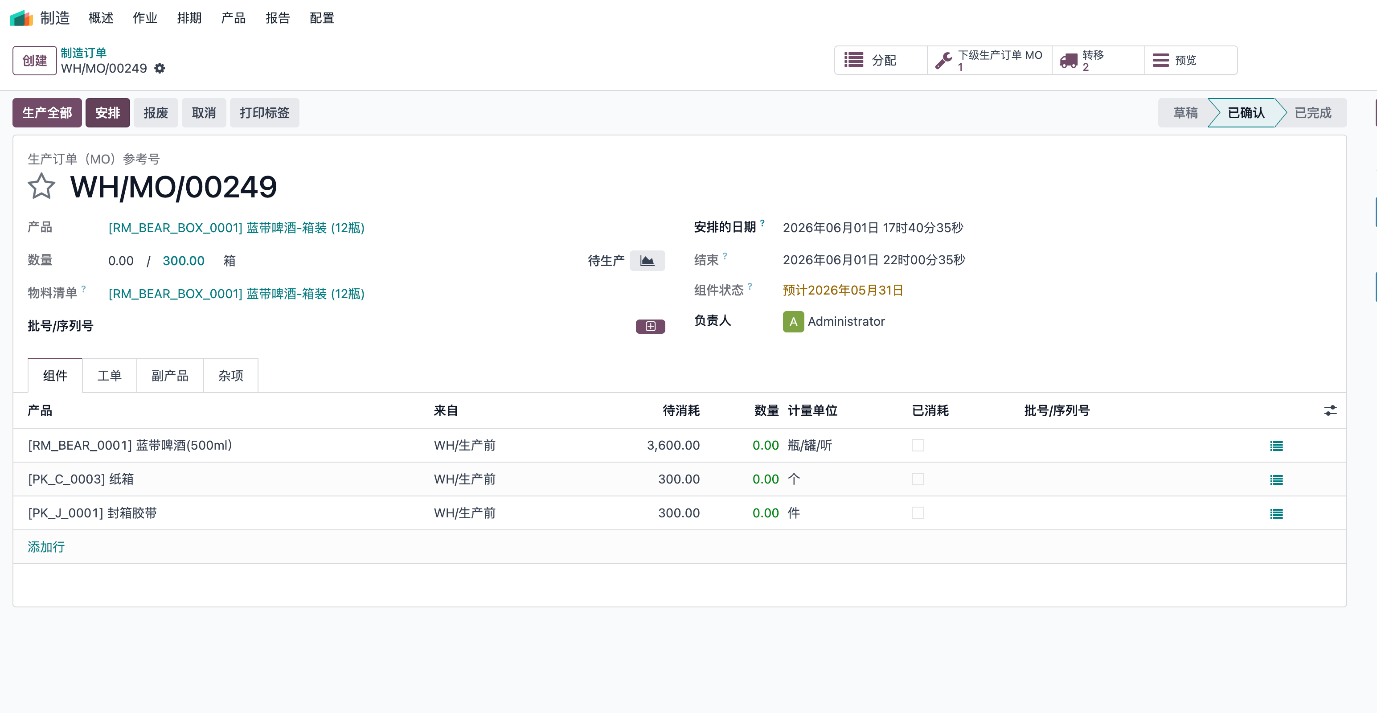Click the 已消耗 column header
The image size is (1377, 713).
(x=930, y=410)
